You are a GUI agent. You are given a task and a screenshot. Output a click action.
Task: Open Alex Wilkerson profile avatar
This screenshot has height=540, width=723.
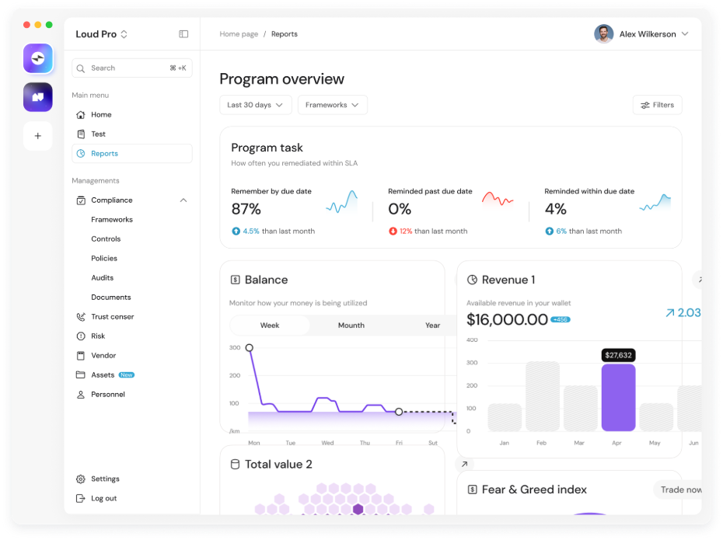[603, 34]
